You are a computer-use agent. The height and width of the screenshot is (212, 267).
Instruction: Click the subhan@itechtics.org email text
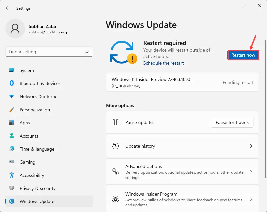(x=48, y=32)
